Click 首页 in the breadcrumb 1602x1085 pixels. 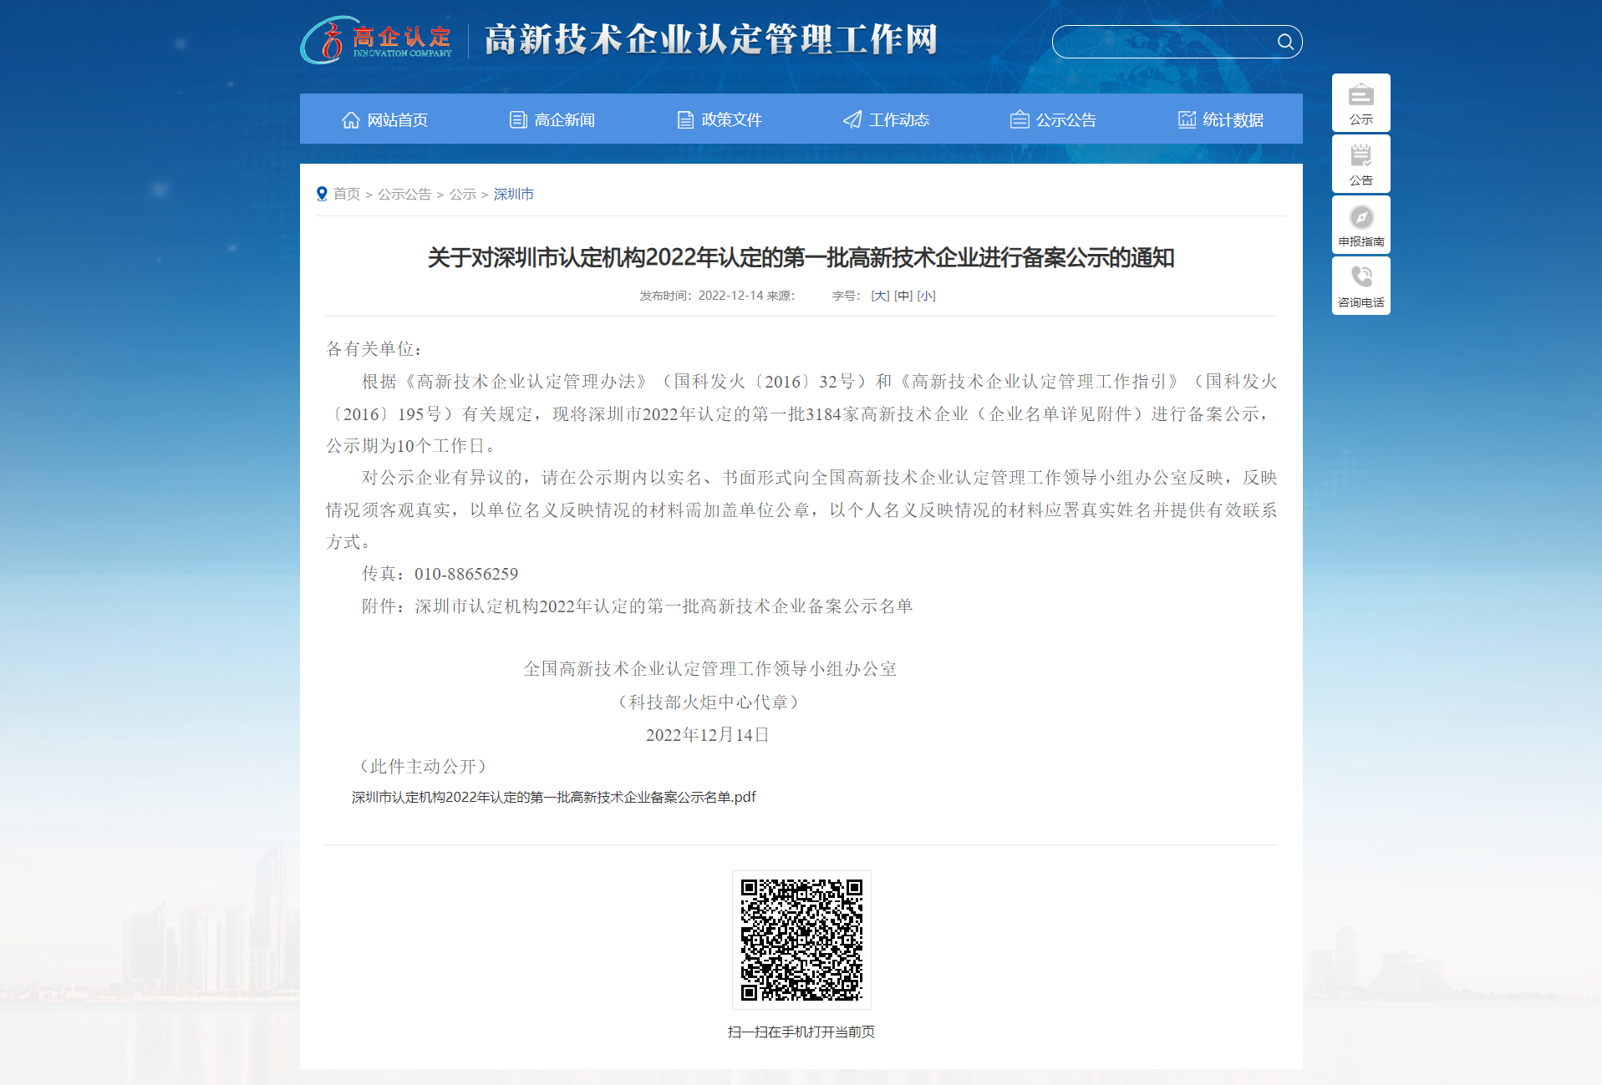[347, 194]
